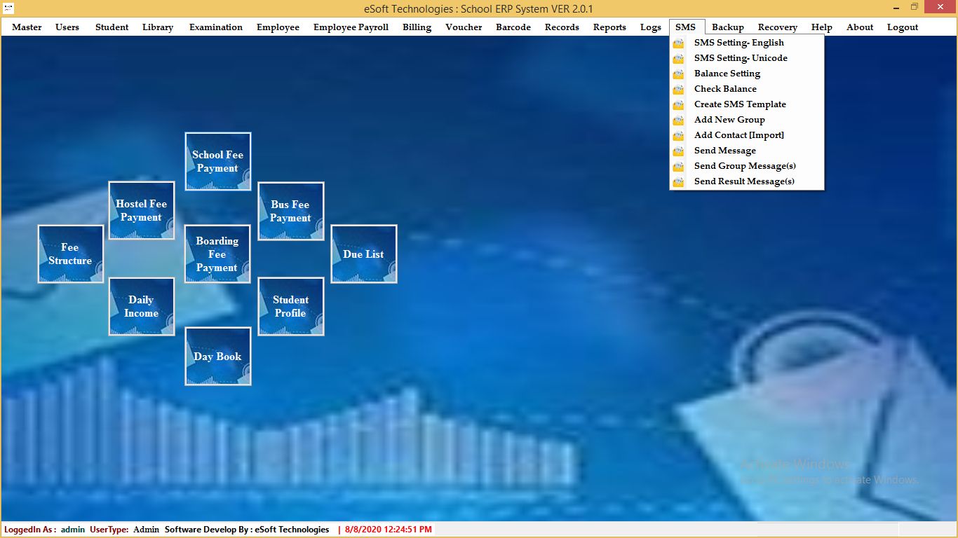Image resolution: width=958 pixels, height=538 pixels.
Task: Click the icon beside Send Group Message(s)
Action: [678, 166]
